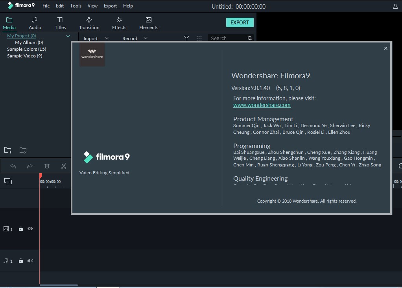Click the video track 1 icon

click(x=6, y=229)
